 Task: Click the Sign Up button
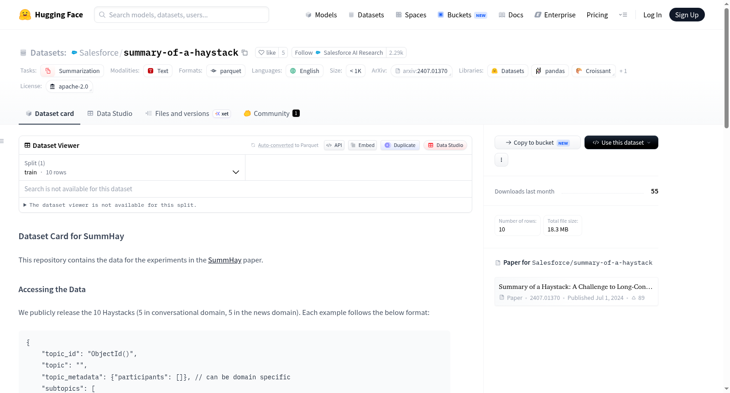point(687,15)
